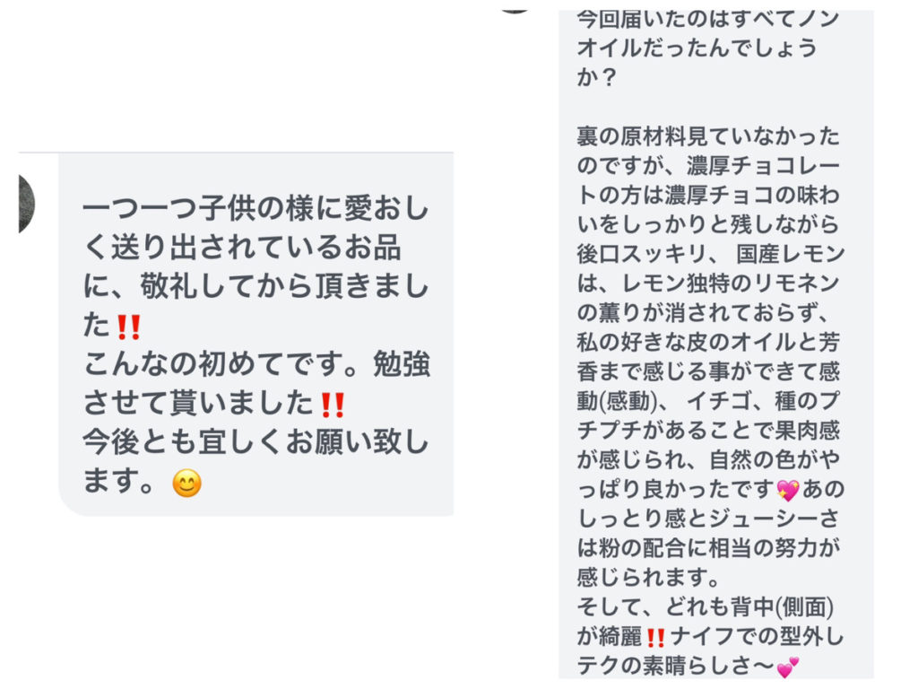Click the words 国産レモン in right message
Image resolution: width=918 pixels, height=689 pixels.
click(x=790, y=254)
